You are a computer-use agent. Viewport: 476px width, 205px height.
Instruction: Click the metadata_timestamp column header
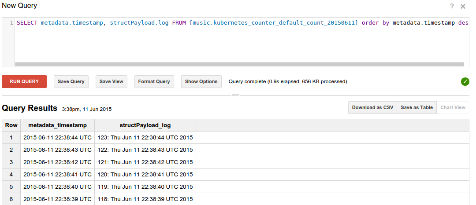(x=58, y=125)
